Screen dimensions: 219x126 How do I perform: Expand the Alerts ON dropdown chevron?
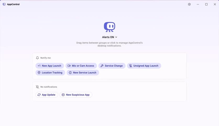coord(116,37)
